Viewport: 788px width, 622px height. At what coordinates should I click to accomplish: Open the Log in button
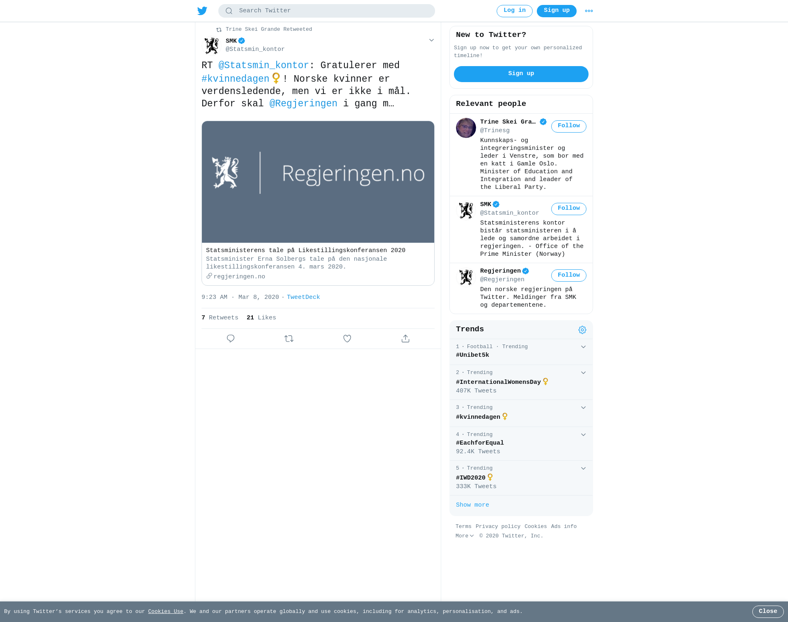[x=514, y=11]
